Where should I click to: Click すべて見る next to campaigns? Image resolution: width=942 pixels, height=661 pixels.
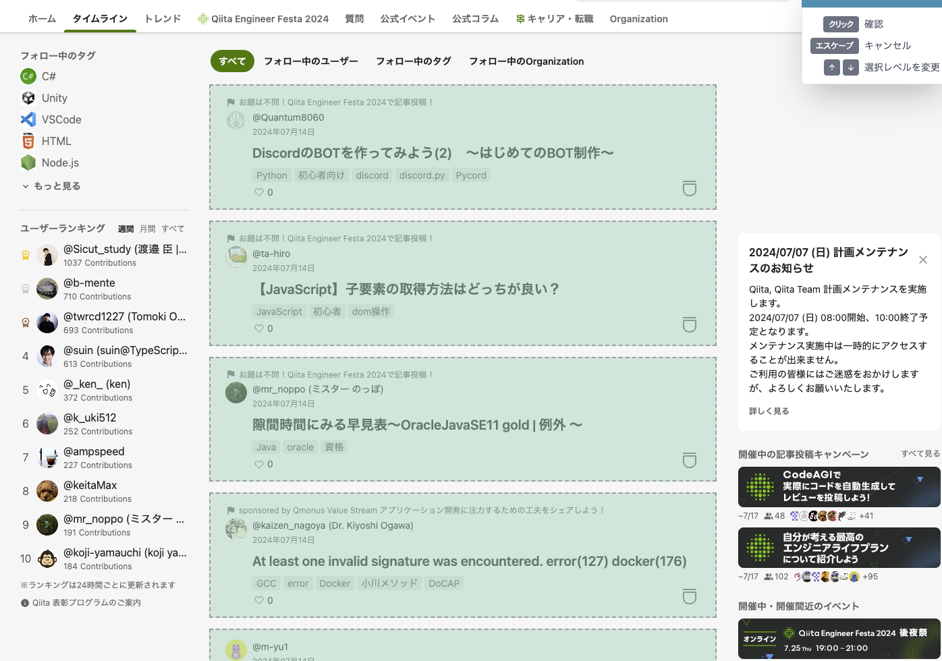(920, 454)
